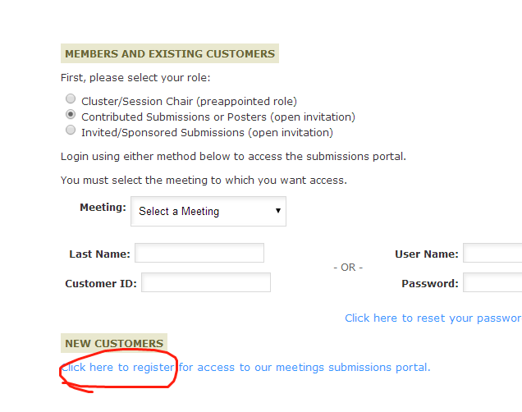This screenshot has width=522, height=412.
Task: Choose Contributed Submissions or Posters radio button
Action: coord(71,116)
